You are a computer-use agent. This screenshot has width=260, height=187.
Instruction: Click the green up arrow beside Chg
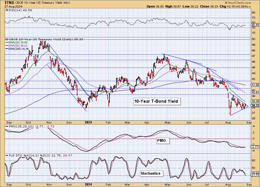pyautogui.click(x=250, y=7)
